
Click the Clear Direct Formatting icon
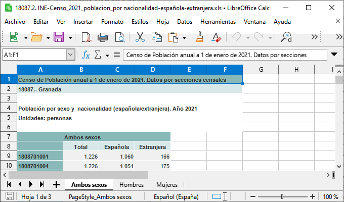(x=217, y=37)
